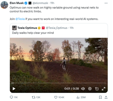Seek along the video progress bar
The width and height of the screenshot is (113, 101).
tap(59, 83)
